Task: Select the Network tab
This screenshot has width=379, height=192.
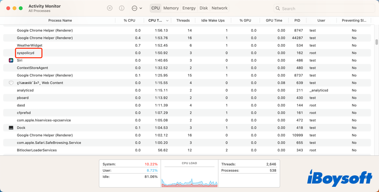Action: coord(219,8)
